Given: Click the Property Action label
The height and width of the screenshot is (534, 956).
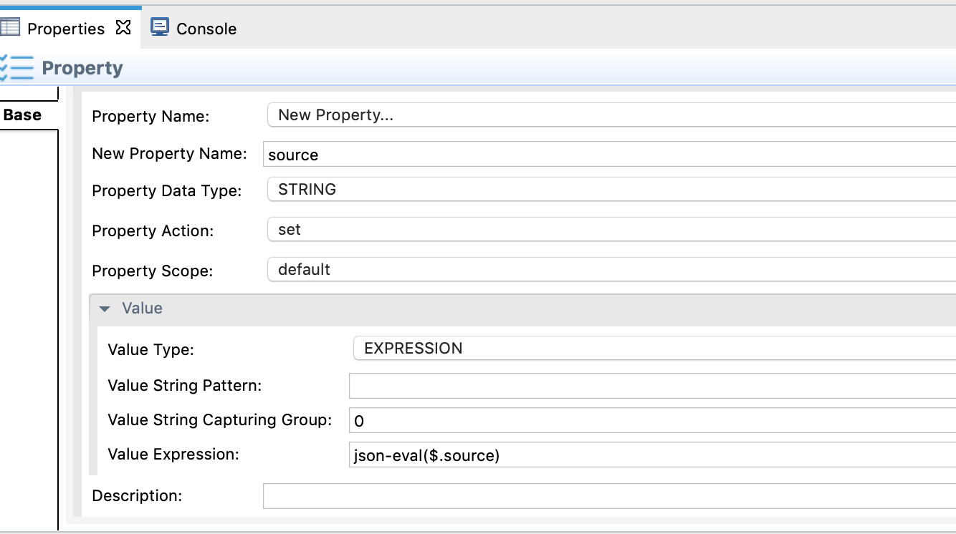Looking at the screenshot, I should (x=153, y=230).
